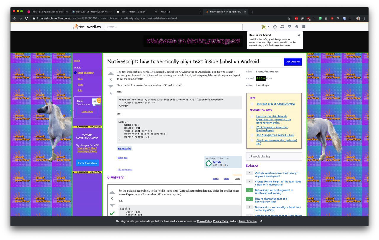This screenshot has width=379, height=240.
Task: Select Stack Overflow in left sidebar
Action: tap(86, 73)
